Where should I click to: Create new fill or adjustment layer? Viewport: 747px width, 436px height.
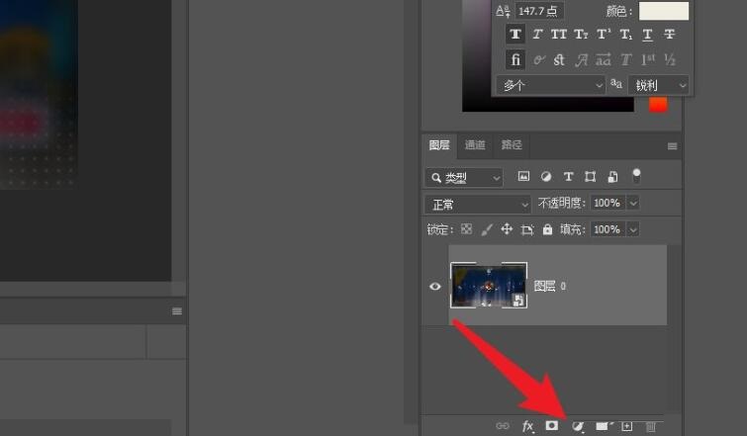pyautogui.click(x=578, y=426)
